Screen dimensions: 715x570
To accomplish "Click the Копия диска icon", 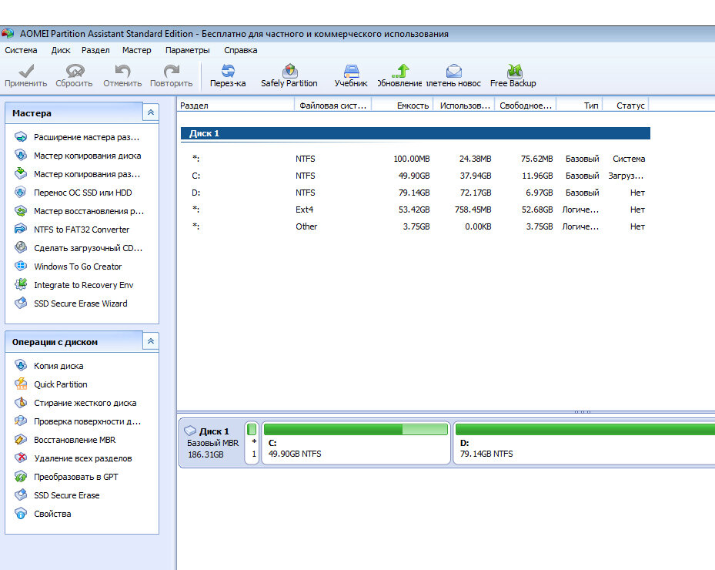I will 21,365.
